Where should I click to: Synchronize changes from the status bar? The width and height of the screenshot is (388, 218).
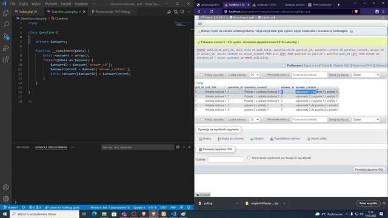(24, 207)
